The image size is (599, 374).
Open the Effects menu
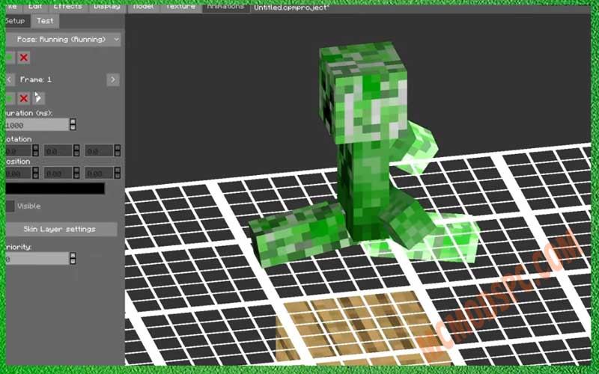[x=67, y=7]
